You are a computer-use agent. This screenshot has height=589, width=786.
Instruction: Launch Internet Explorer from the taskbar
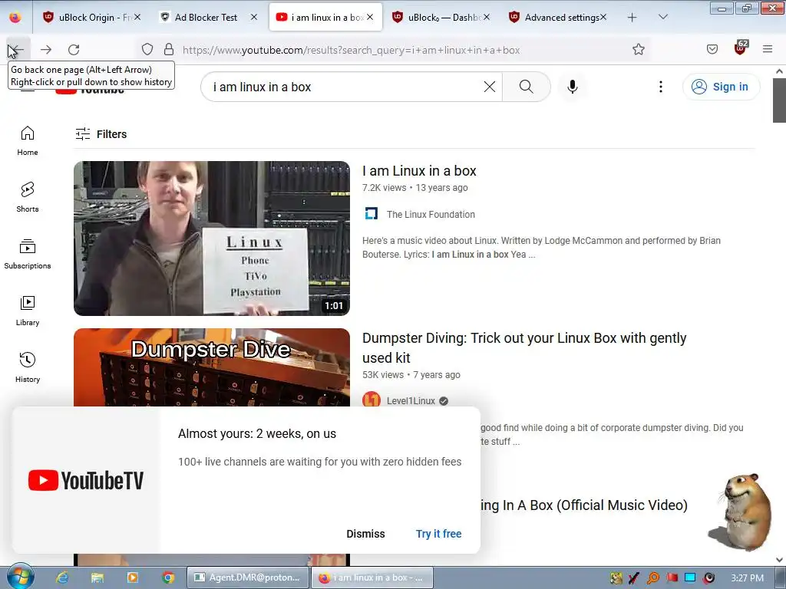tap(62, 577)
